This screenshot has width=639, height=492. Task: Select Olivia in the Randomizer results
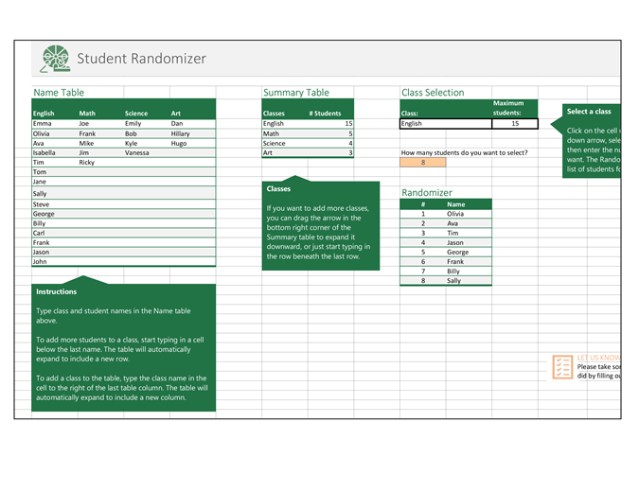[x=455, y=214]
